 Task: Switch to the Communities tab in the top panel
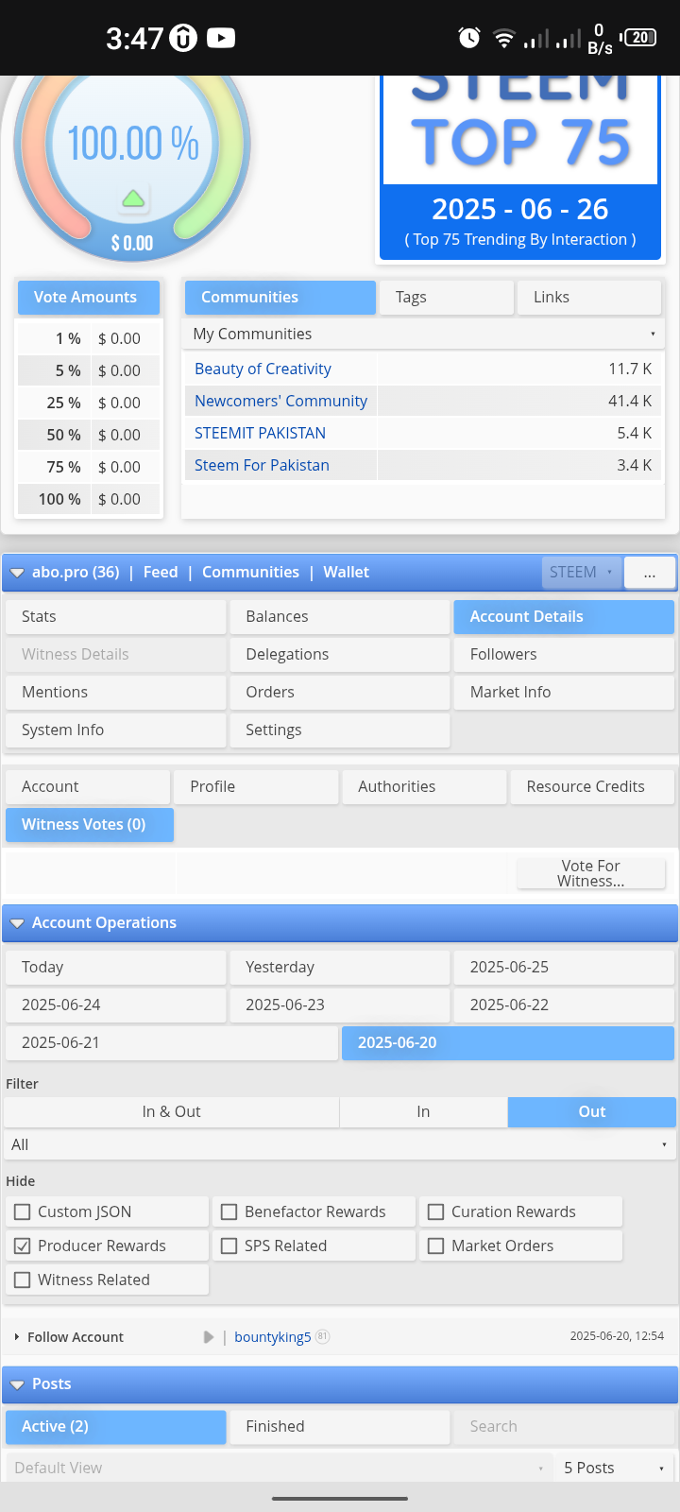(280, 297)
